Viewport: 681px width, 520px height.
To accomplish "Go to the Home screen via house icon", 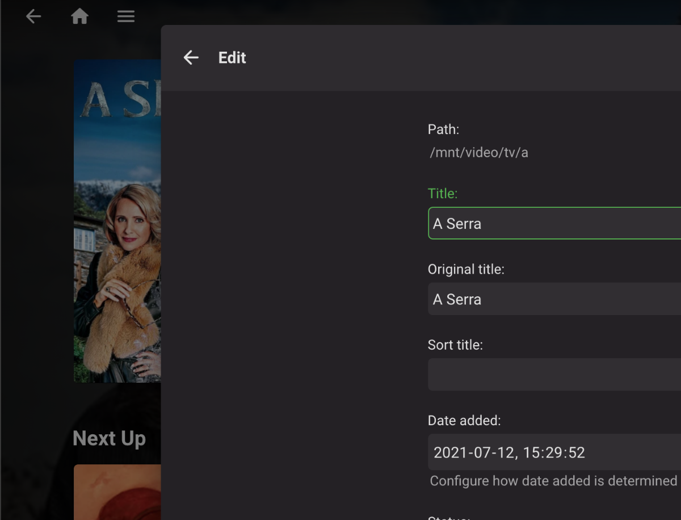I will point(79,16).
